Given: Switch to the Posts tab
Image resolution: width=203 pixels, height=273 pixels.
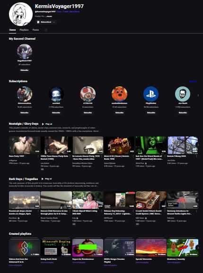Looking at the screenshot, I should click(35, 30).
